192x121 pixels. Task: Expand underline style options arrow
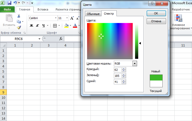48,26
